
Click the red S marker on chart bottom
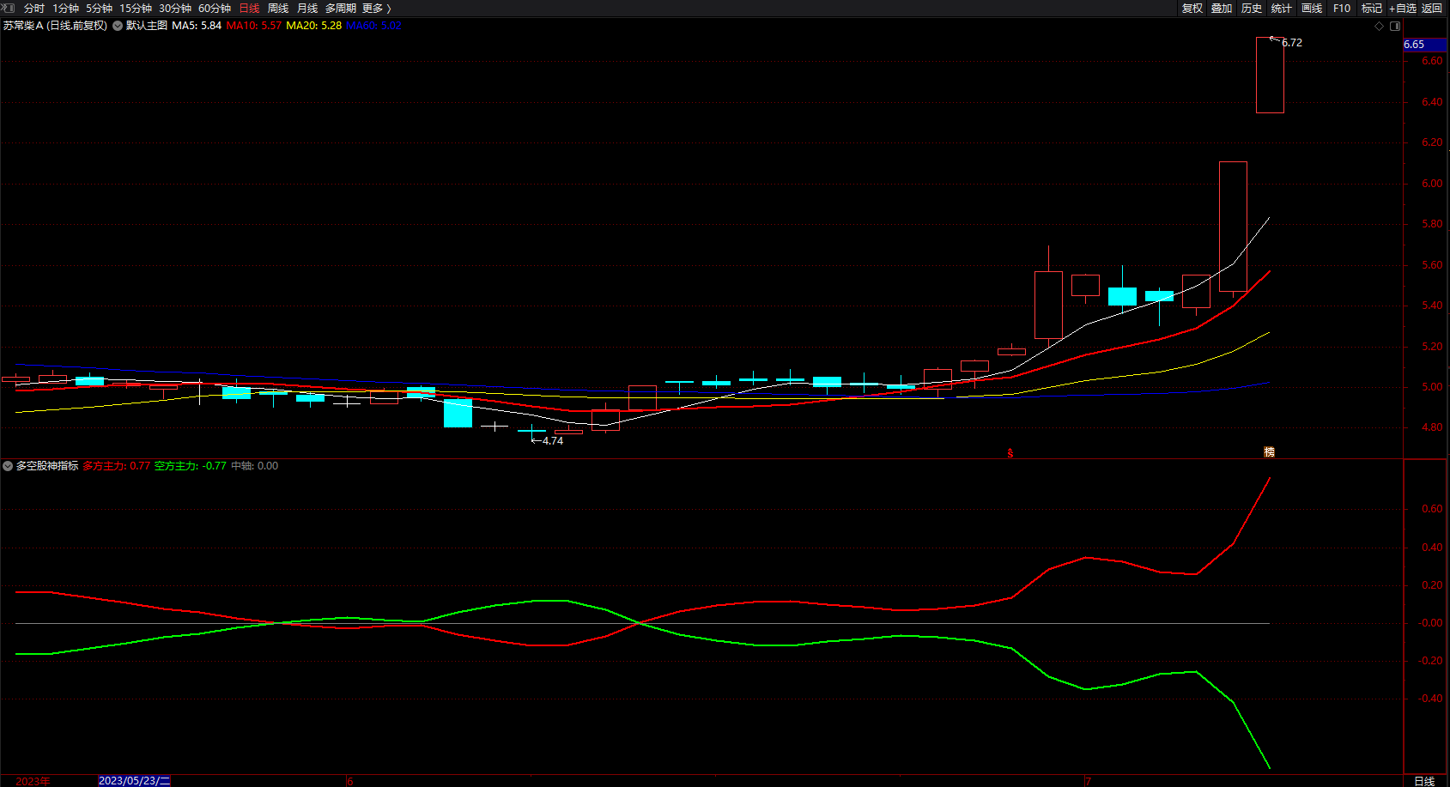[x=1010, y=453]
